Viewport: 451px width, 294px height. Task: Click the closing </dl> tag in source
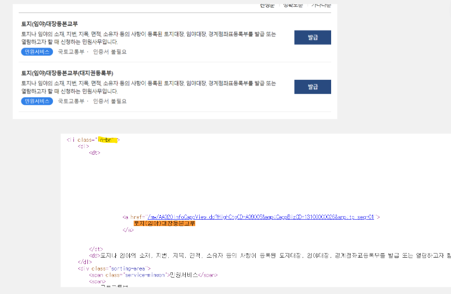(x=85, y=262)
